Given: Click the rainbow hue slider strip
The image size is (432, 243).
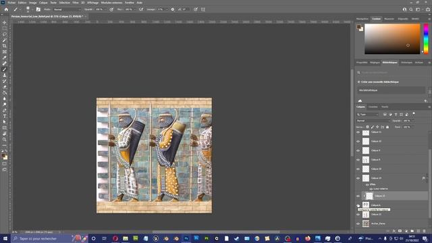Looking at the screenshot, I should 426,39.
